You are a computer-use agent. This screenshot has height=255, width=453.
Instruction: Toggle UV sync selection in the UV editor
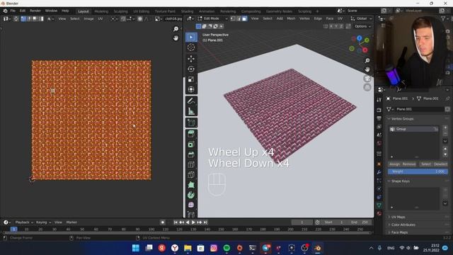[x=16, y=19]
